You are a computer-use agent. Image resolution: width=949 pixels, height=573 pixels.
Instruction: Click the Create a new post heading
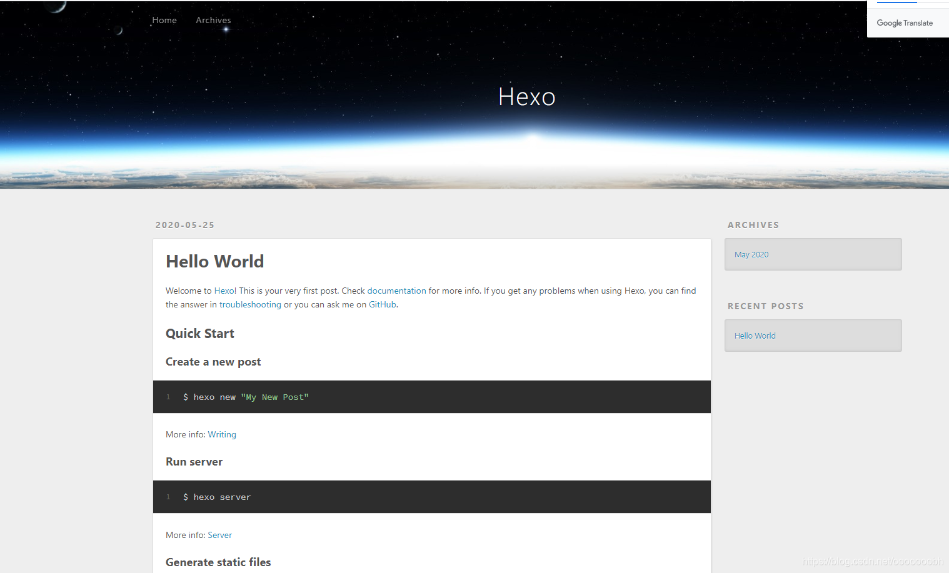pyautogui.click(x=213, y=362)
